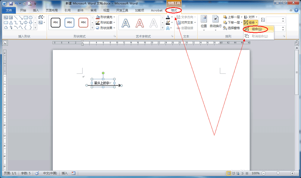Select the oval shape in shapes gallery

pos(30,18)
